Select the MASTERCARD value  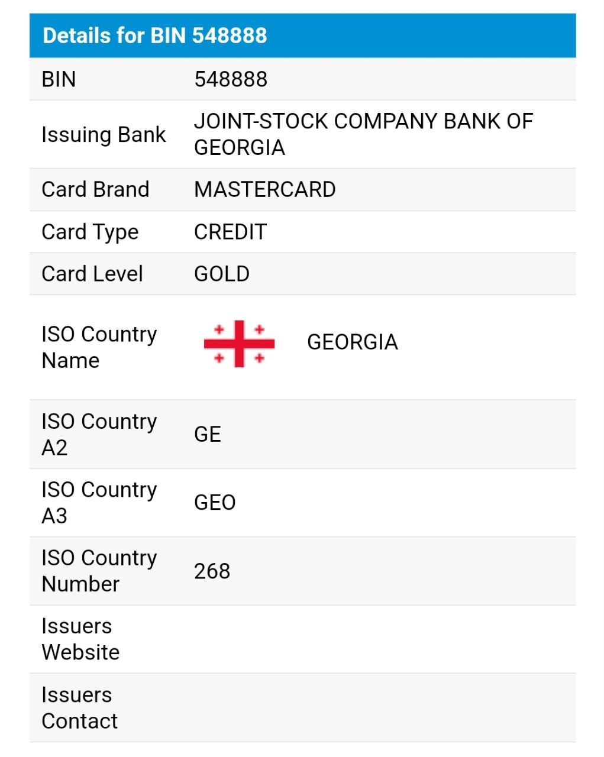point(264,190)
